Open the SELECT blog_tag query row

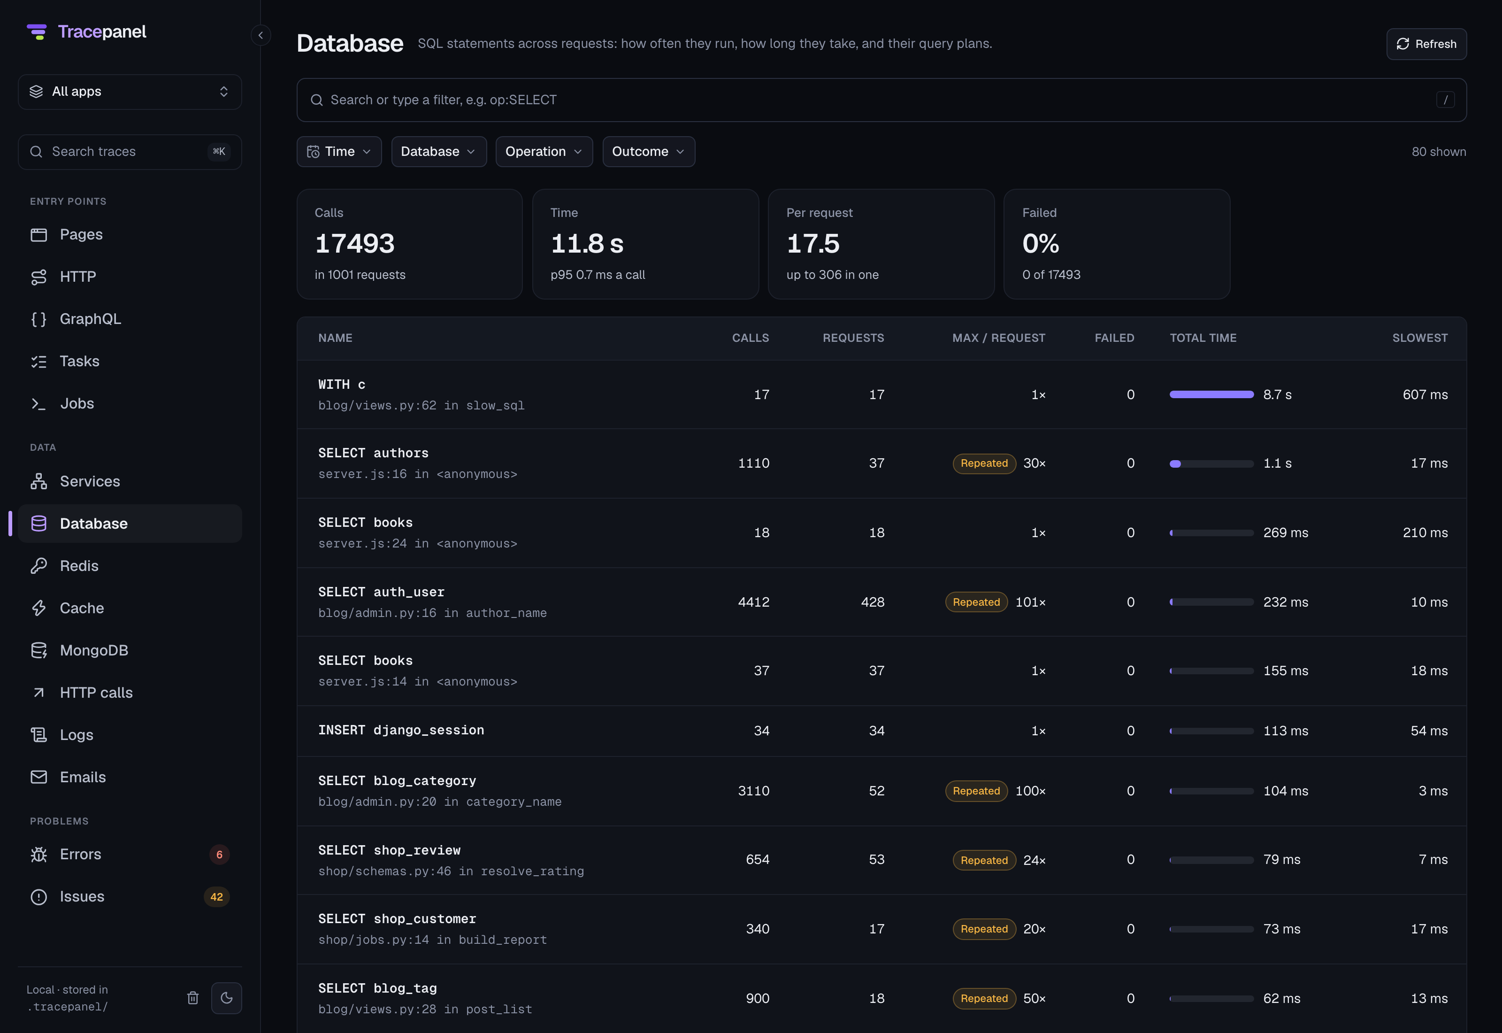point(881,998)
